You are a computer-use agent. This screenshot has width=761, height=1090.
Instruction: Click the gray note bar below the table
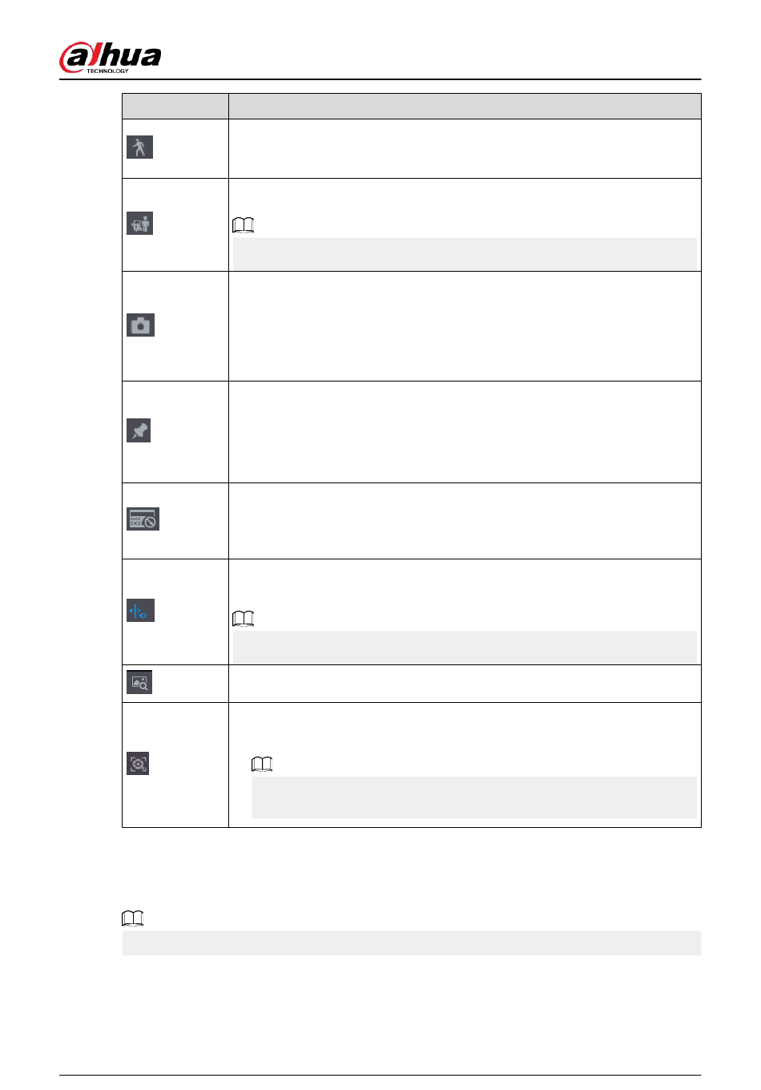412,943
